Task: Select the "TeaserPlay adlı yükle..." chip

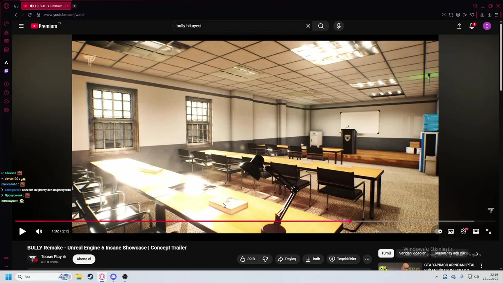Action: tap(450, 253)
